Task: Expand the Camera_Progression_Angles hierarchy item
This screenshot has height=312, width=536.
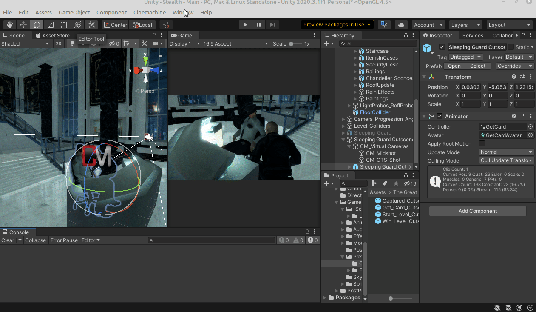Action: (x=343, y=119)
